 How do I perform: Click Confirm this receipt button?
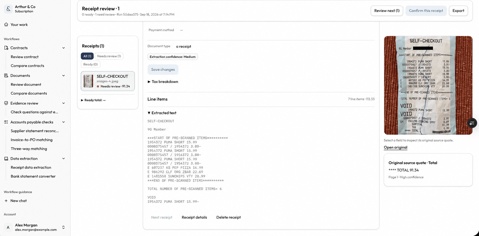[426, 11]
